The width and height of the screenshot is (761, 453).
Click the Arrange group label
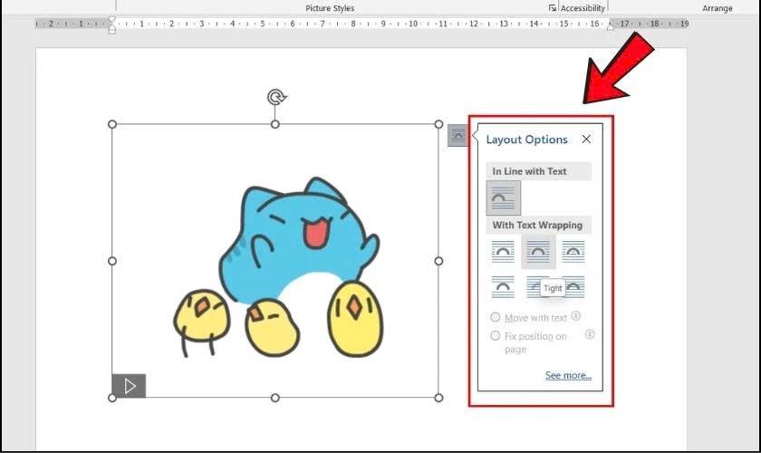click(718, 8)
